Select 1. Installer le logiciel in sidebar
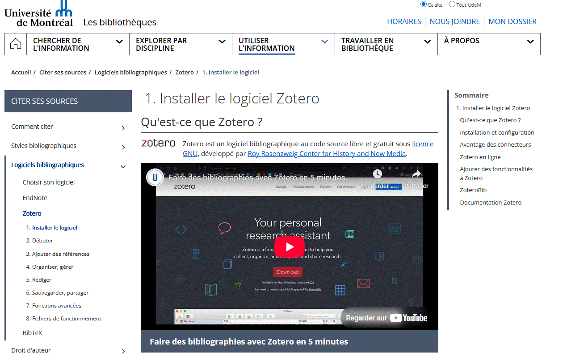 coord(52,228)
